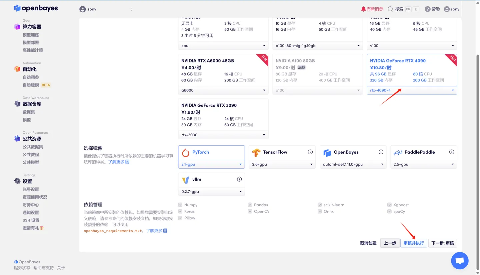Image resolution: width=480 pixels, height=275 pixels.
Task: Go to 模型训练 in sidebar
Action: [31, 35]
